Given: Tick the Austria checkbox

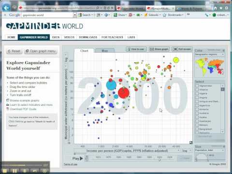Looking at the screenshot, I should [197, 117].
